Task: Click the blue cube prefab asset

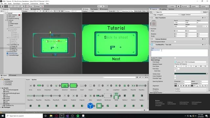Action: click(x=90, y=106)
